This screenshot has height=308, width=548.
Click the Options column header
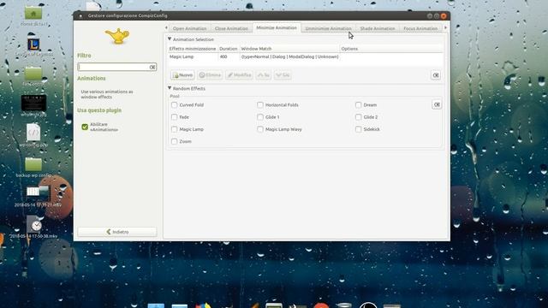pos(391,49)
